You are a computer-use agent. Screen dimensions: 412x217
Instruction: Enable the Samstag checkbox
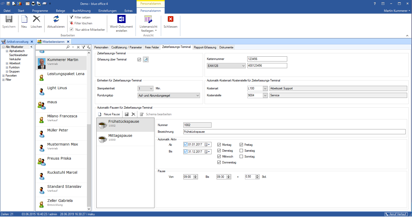point(241,151)
